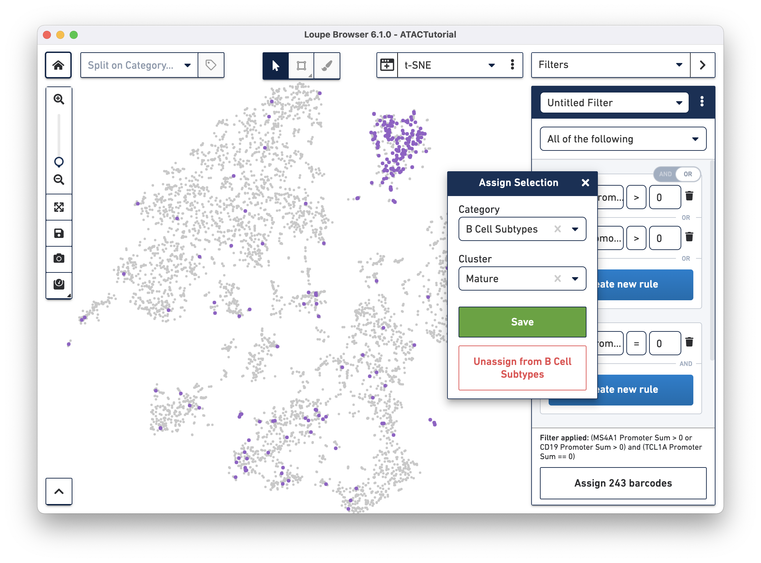Image resolution: width=761 pixels, height=563 pixels.
Task: Click the green Save button
Action: click(522, 322)
